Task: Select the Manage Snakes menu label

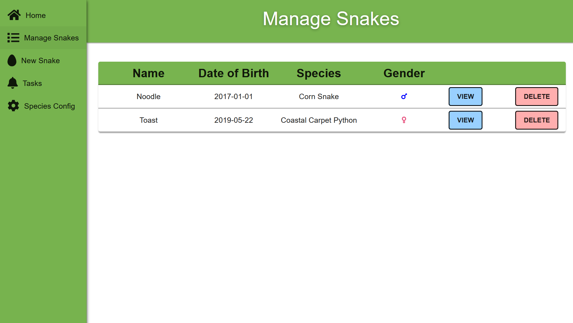Action: 51,38
